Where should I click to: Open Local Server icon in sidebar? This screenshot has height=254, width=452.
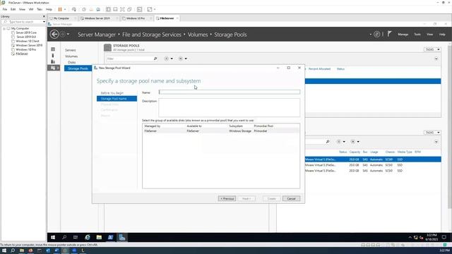(x=53, y=55)
